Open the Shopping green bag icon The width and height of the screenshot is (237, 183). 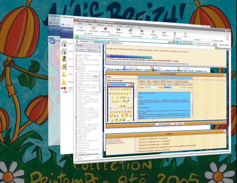coord(153,32)
